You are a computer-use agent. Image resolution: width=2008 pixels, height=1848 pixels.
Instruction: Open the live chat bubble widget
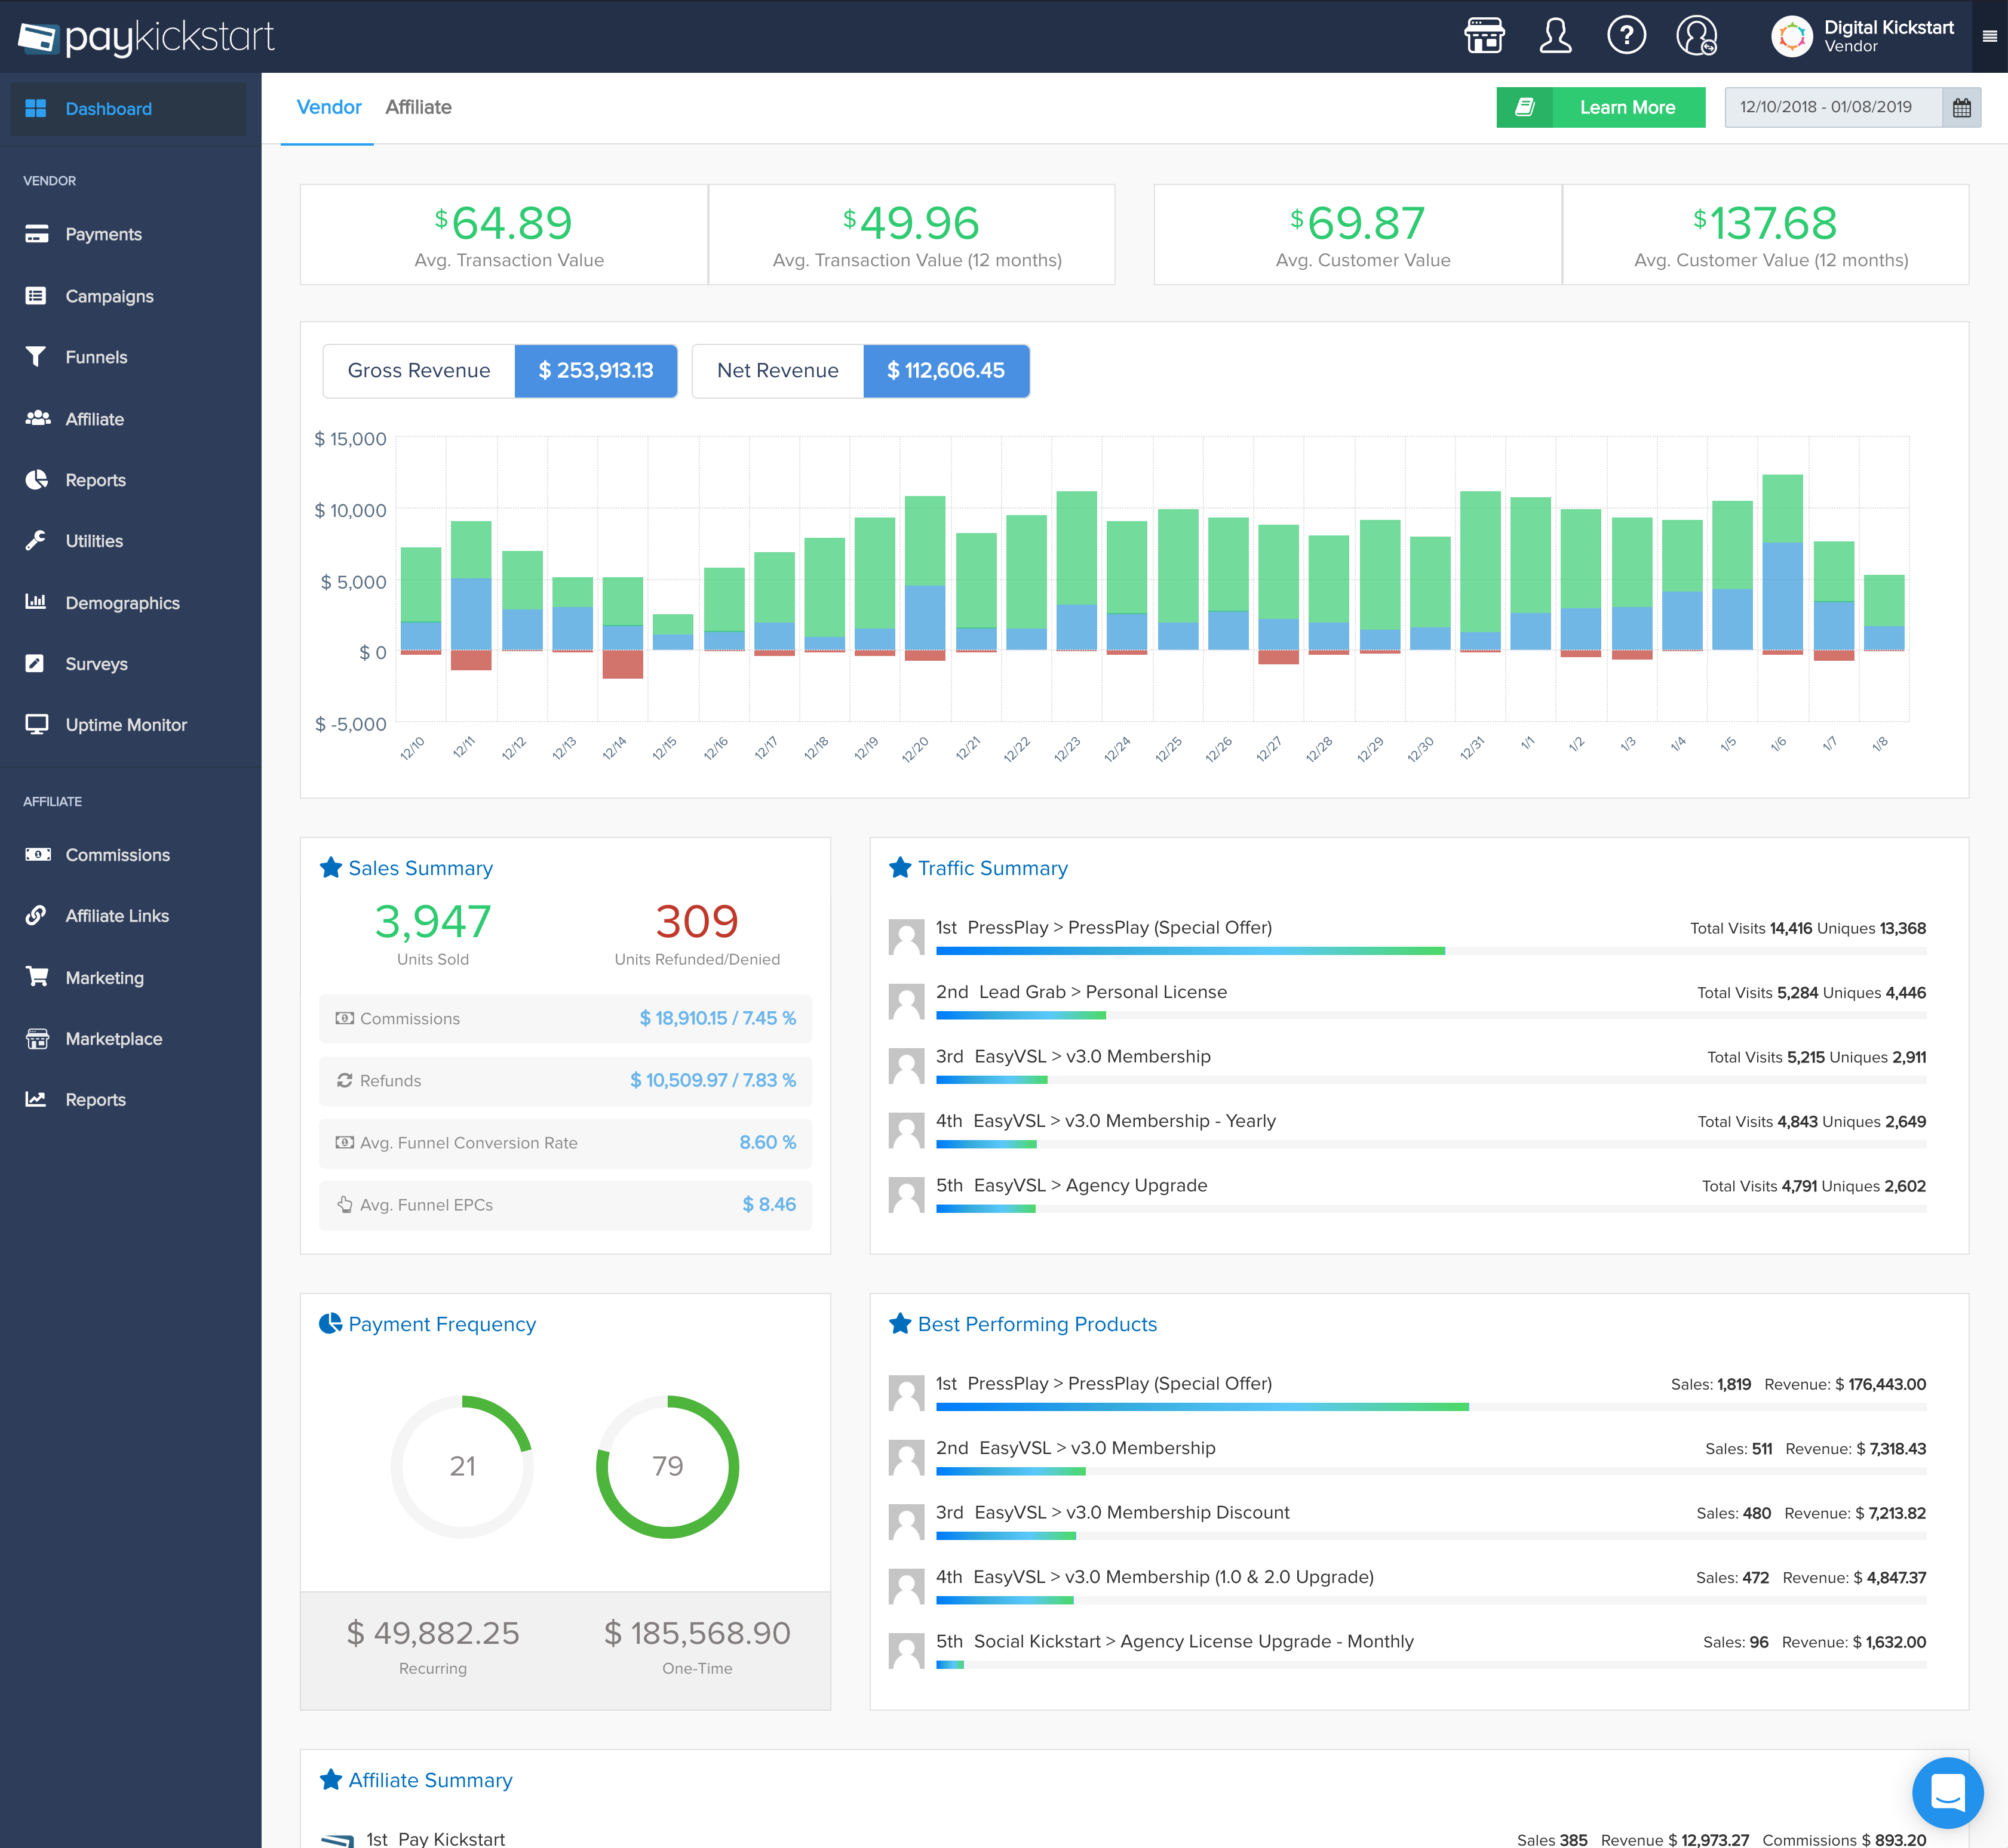point(1947,1792)
